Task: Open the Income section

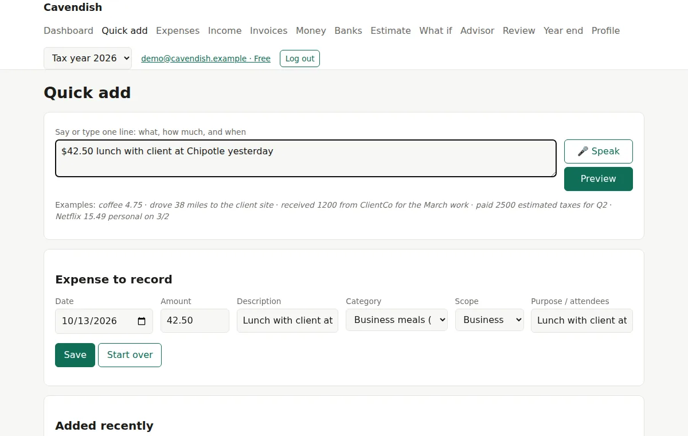Action: coord(225,30)
